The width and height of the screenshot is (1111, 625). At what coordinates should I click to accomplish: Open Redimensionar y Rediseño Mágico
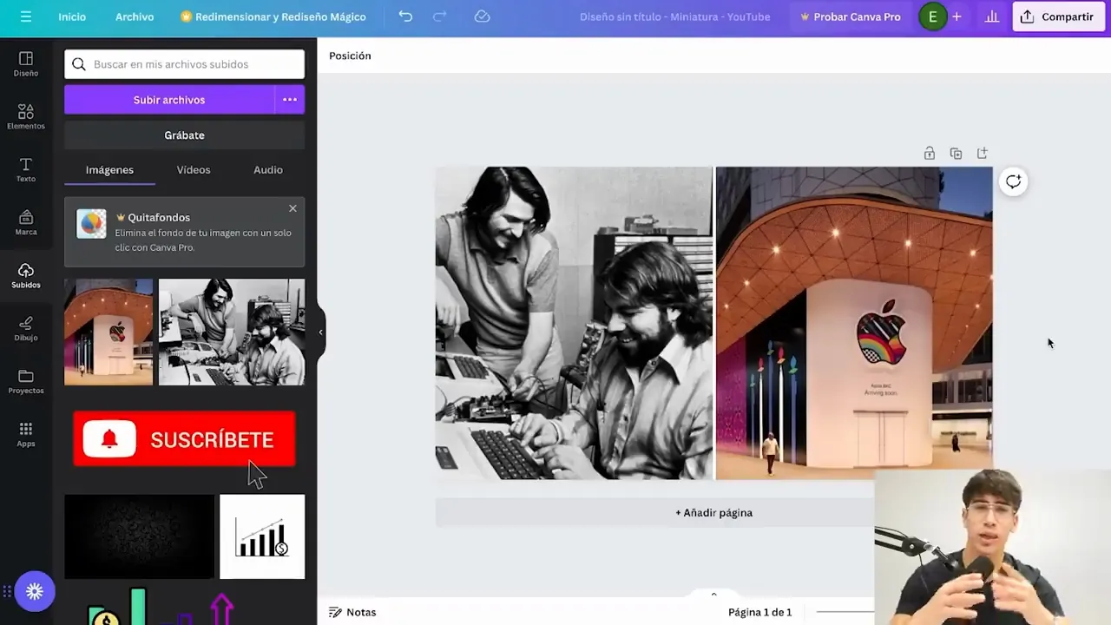coord(273,16)
